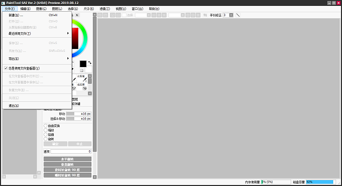Click the fourth toolbar icon before 选择 checkbox
342x186 pixels.
(118, 15)
